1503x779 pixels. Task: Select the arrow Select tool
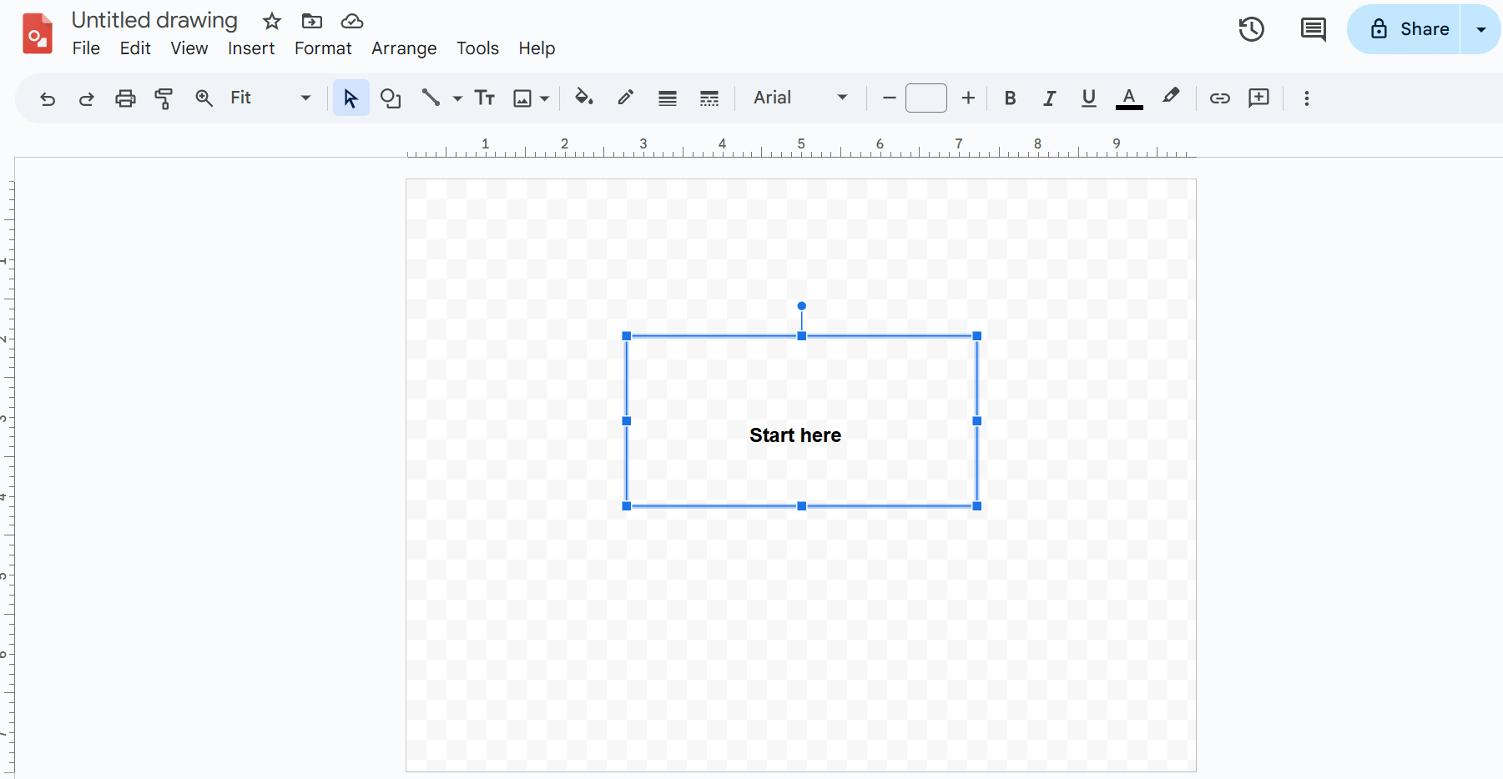point(351,98)
